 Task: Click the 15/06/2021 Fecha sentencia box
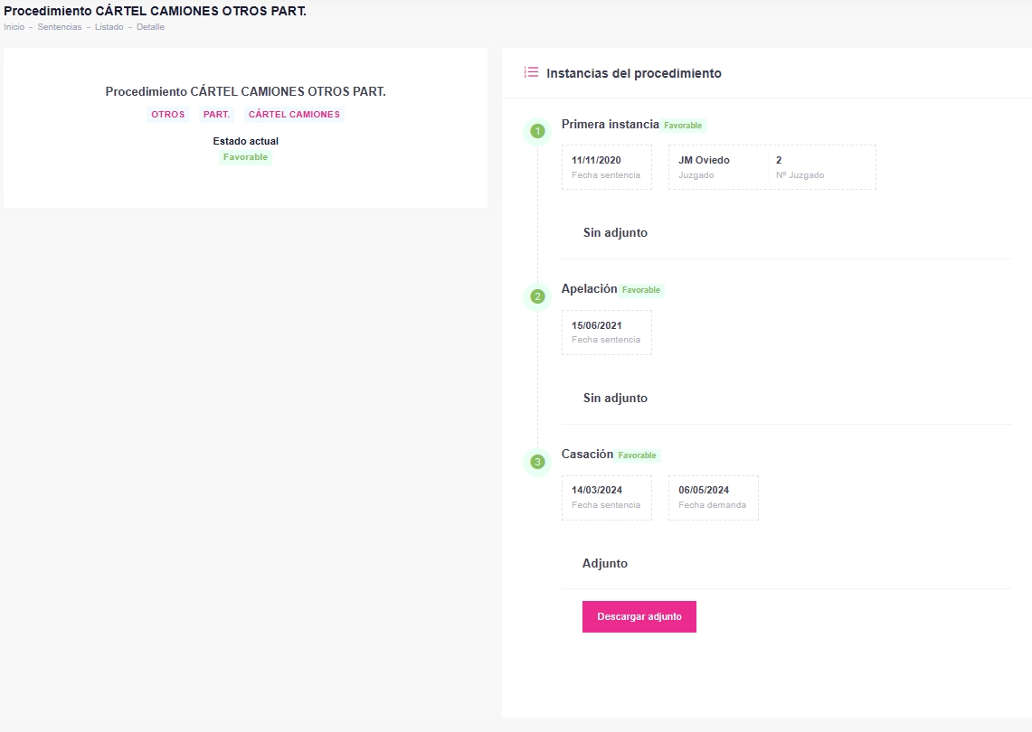(606, 333)
